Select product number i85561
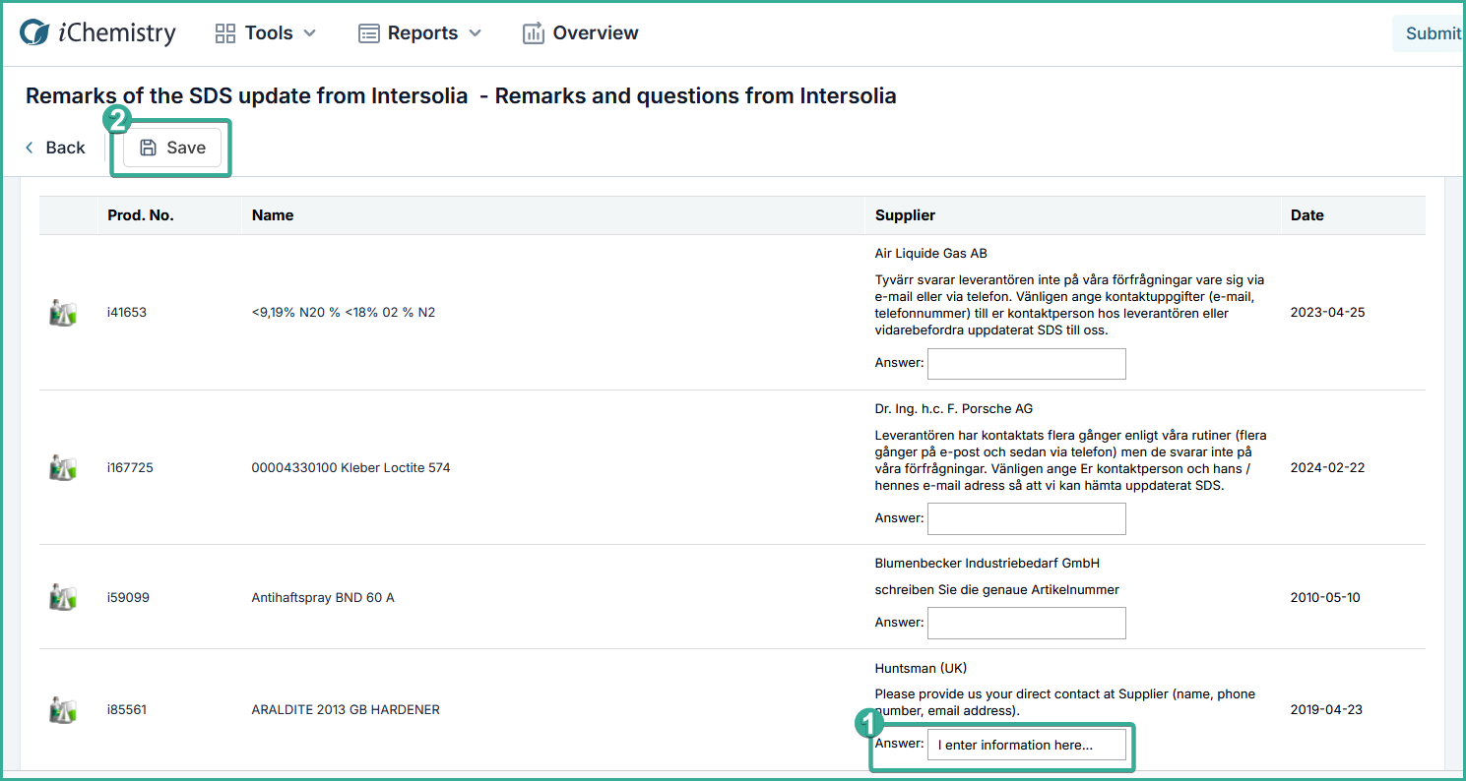 pyautogui.click(x=127, y=709)
